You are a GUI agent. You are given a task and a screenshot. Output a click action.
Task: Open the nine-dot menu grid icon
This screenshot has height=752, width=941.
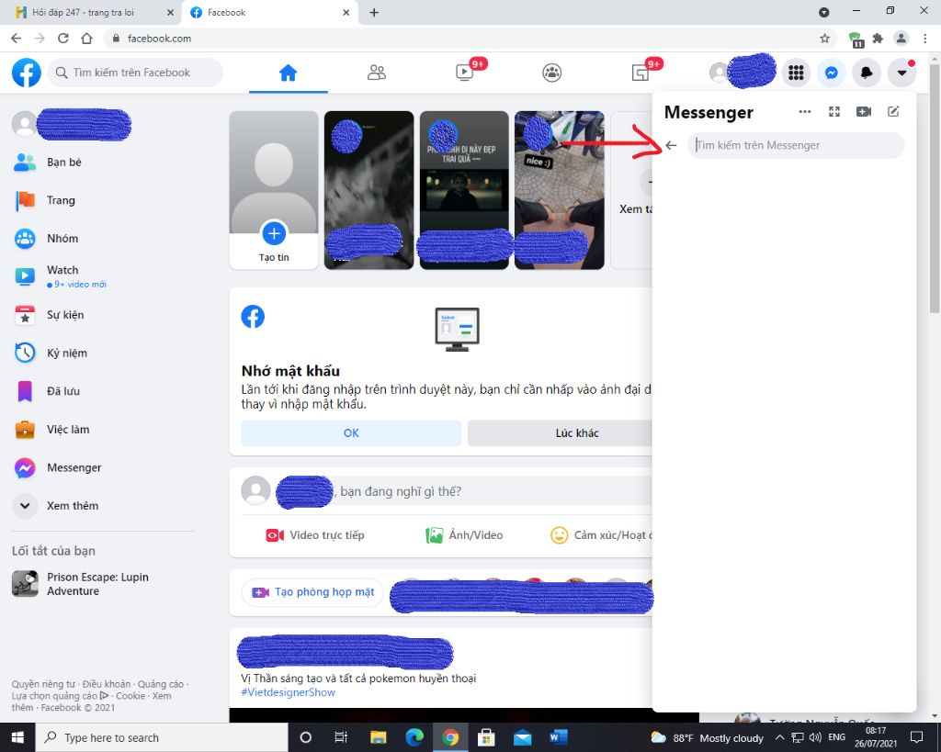click(x=796, y=73)
